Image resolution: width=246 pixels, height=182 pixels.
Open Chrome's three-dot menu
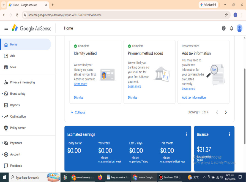242,15
